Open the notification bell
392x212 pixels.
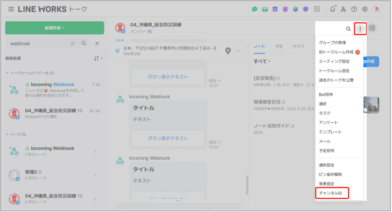tap(332, 9)
